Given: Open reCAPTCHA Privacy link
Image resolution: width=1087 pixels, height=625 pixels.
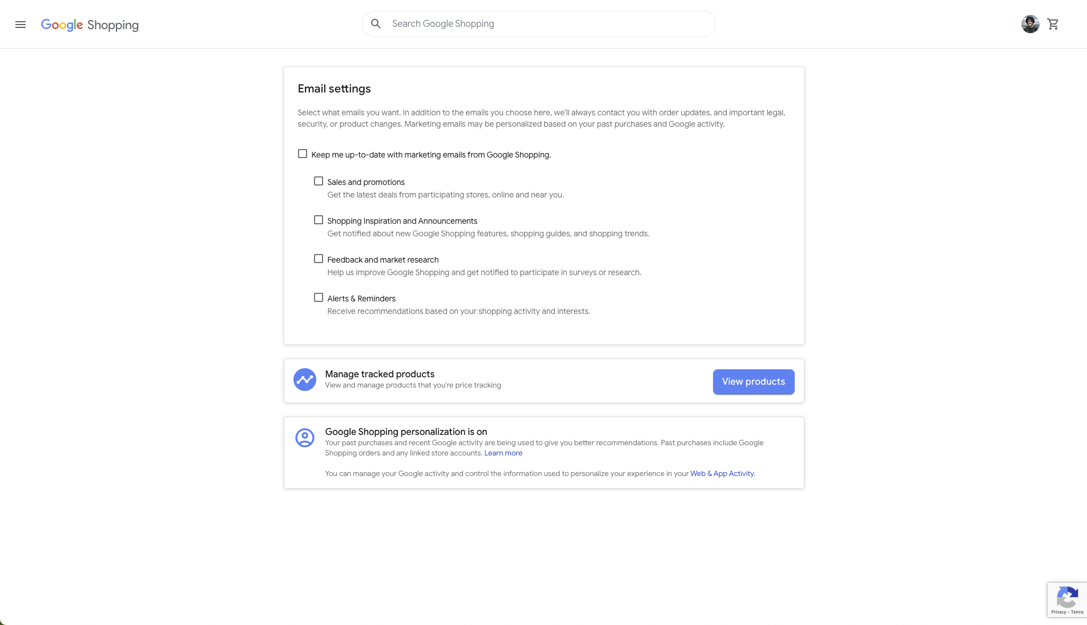Looking at the screenshot, I should 1058,612.
